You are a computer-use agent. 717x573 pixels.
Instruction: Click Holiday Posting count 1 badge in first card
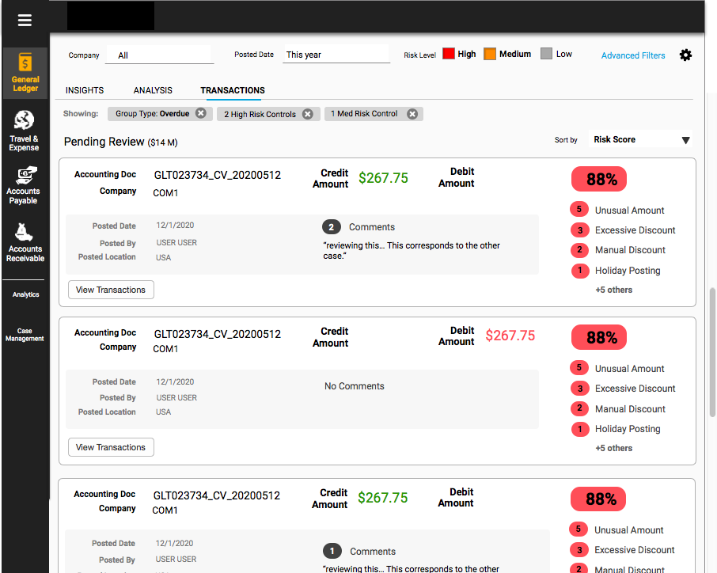580,270
